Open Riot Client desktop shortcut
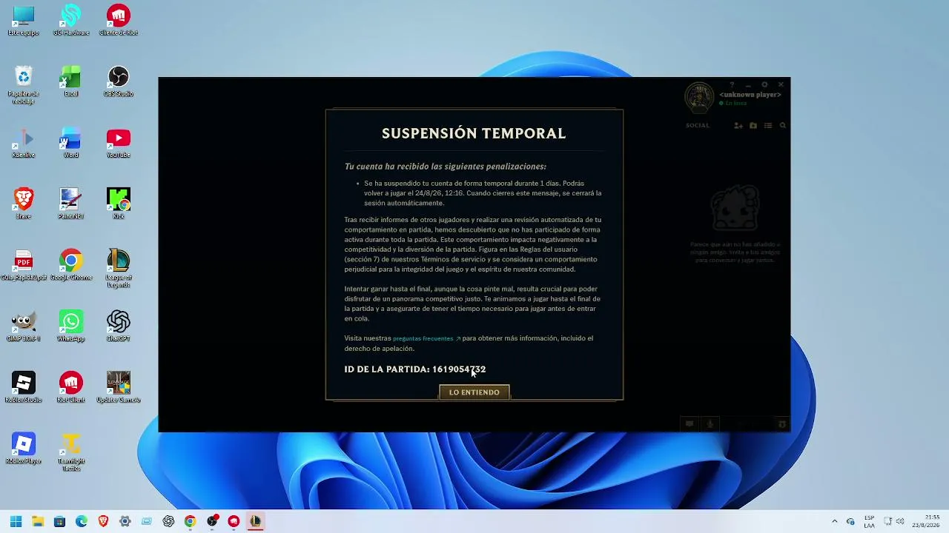The image size is (949, 533). pyautogui.click(x=71, y=387)
